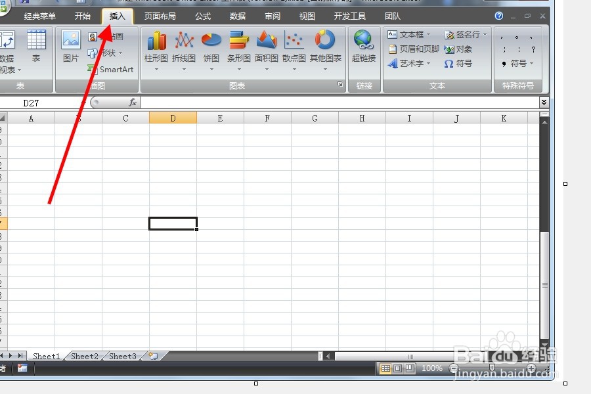Insert an Ω 符号 symbol

(458, 63)
